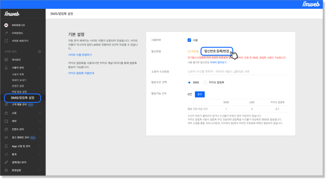This screenshot has width=326, height=179.
Task: Expand the 통계 menu chevron
Action: pyautogui.click(x=40, y=154)
